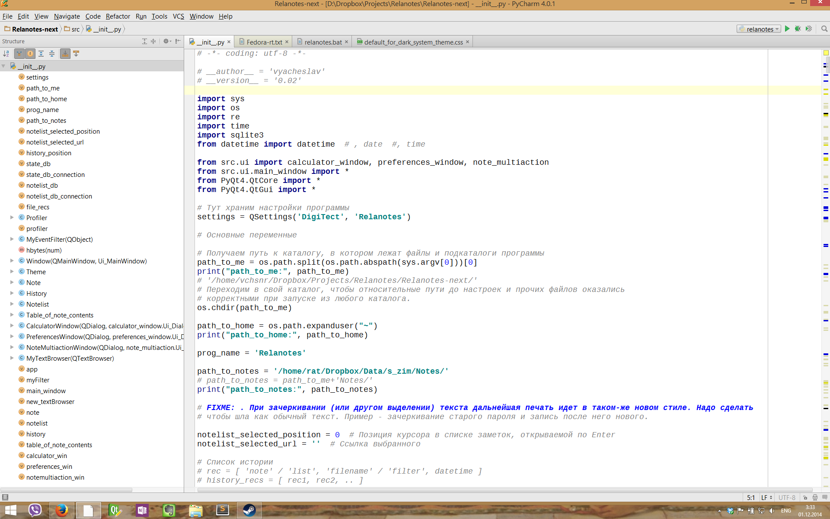Toggle Autoscroll to Source button
This screenshot has width=830, height=519.
[x=65, y=54]
